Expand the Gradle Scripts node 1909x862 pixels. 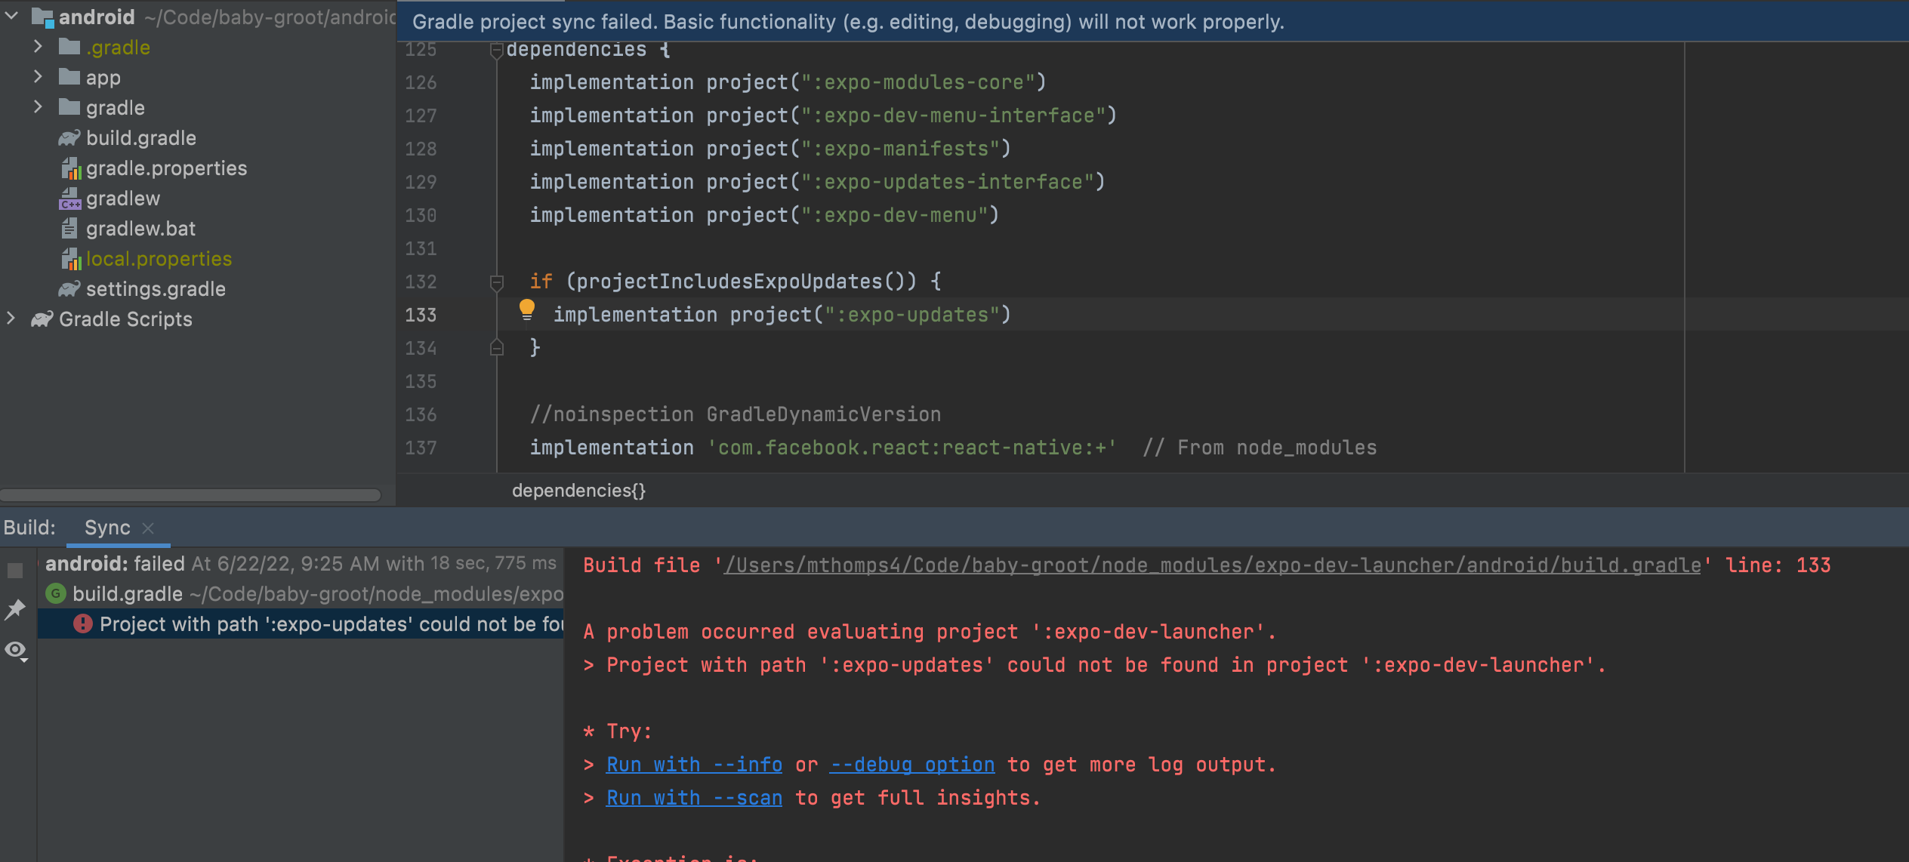(11, 319)
